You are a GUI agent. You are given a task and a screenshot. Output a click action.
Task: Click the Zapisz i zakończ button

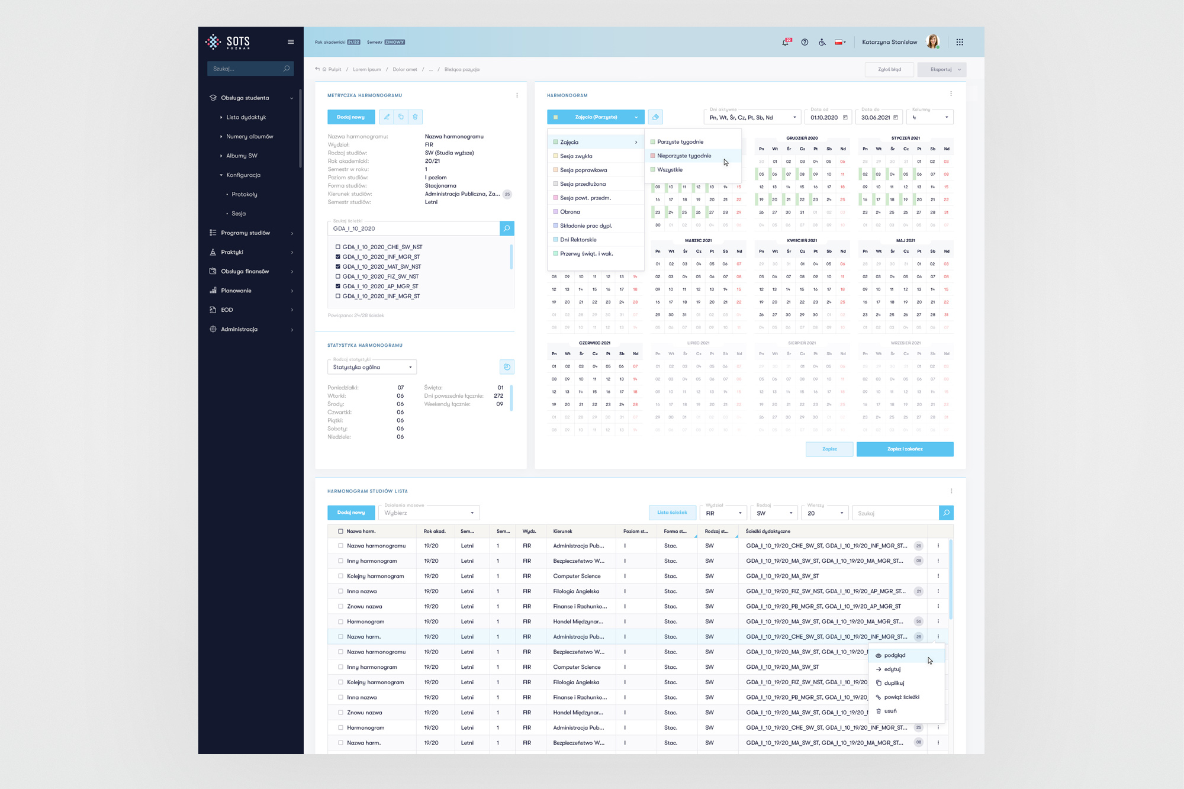905,449
